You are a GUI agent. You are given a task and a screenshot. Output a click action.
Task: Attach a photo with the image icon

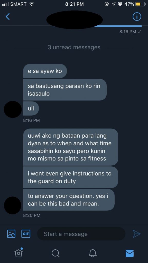[x=11, y=234]
